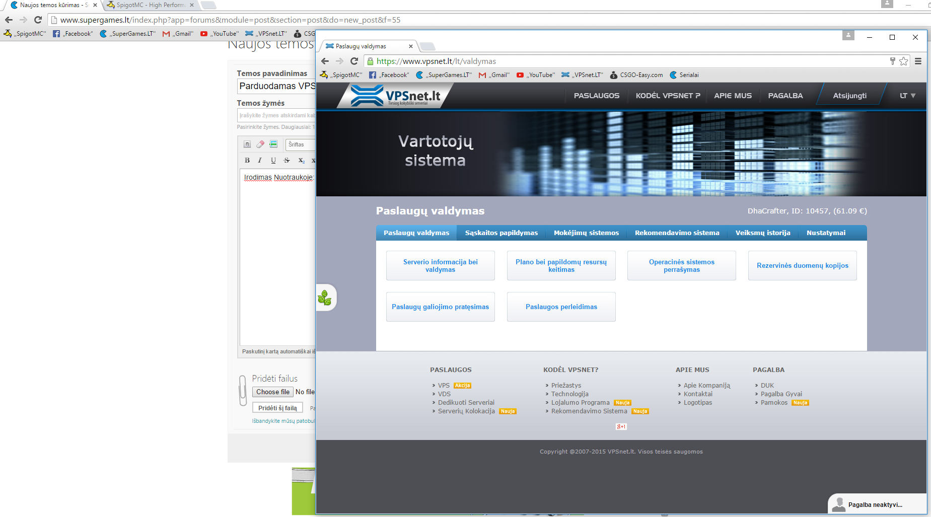
Task: Open DUK footer link
Action: pyautogui.click(x=767, y=385)
